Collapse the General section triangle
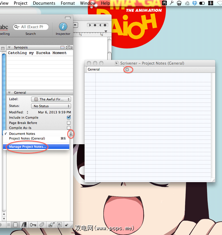 [x=9, y=93]
